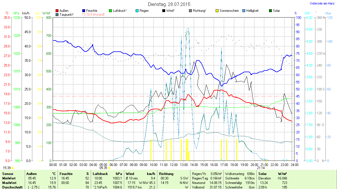This screenshot has height=189, width=337.
Task: Click the teal Taupunkt legend square
Action: pos(57,14)
